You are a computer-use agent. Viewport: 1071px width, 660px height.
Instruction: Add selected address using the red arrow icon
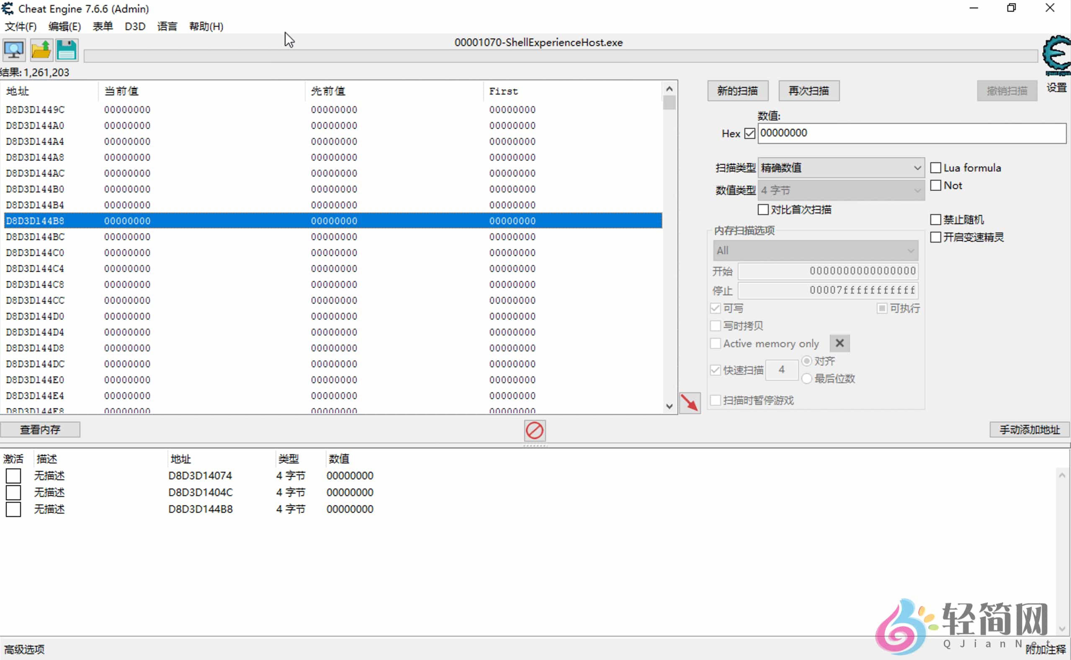coord(690,403)
